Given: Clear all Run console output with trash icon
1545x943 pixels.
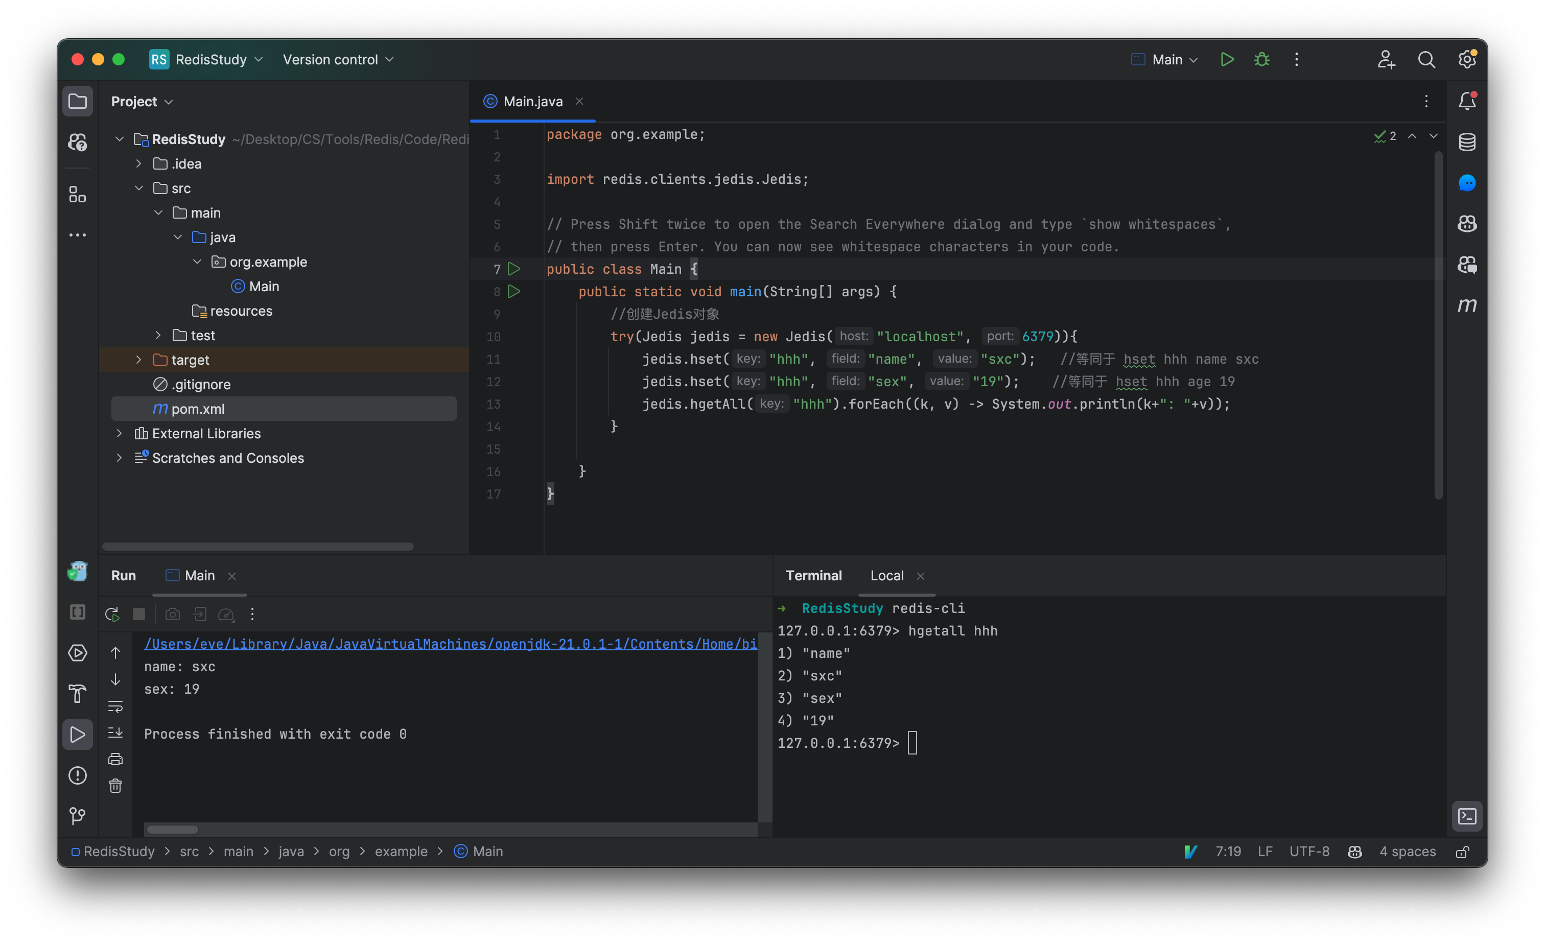Looking at the screenshot, I should coord(115,786).
